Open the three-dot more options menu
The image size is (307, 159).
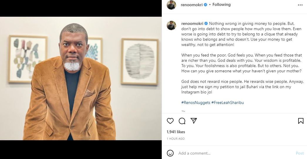click(x=300, y=5)
